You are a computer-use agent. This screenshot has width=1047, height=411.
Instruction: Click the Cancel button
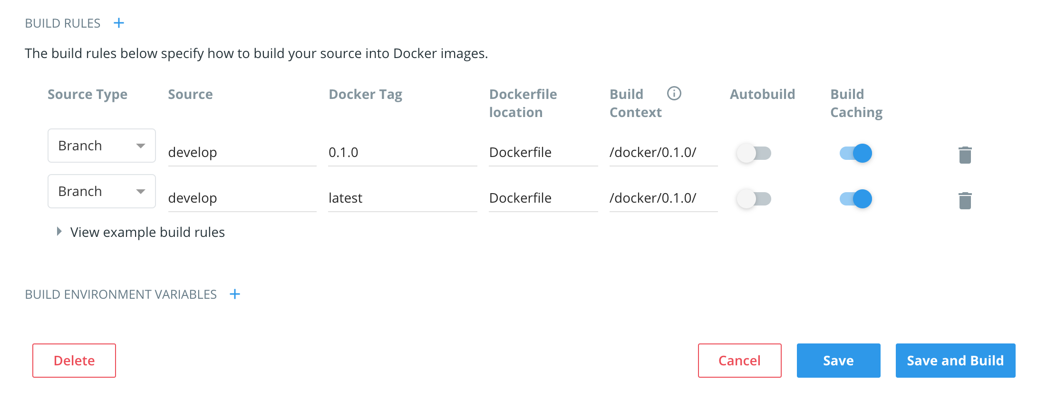[x=739, y=360]
